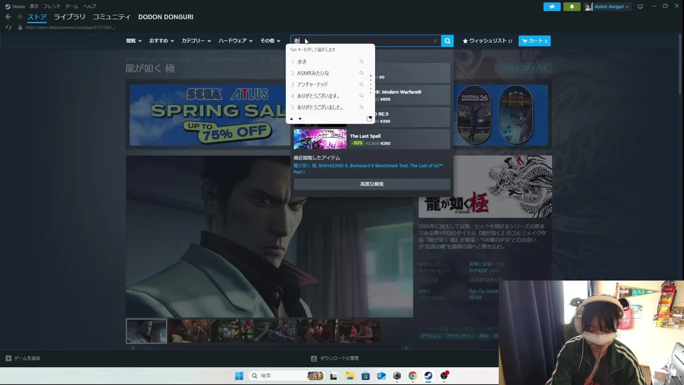The width and height of the screenshot is (684, 385).
Task: Click the magnifier icon beside ありがとうございました。
Action: [x=361, y=107]
